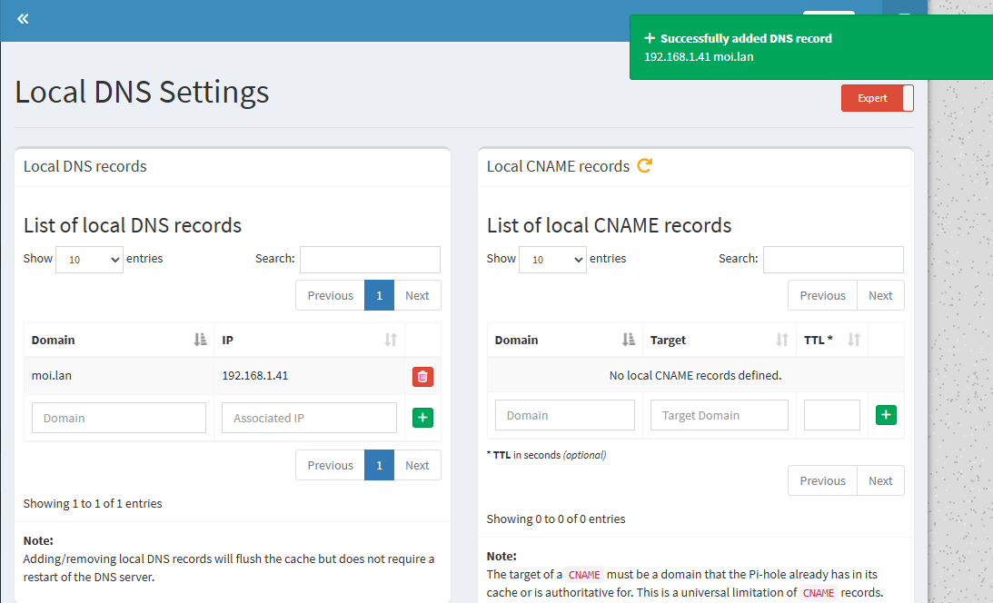
Task: Collapse the sidebar with the double-chevron icon
Action: point(23,19)
